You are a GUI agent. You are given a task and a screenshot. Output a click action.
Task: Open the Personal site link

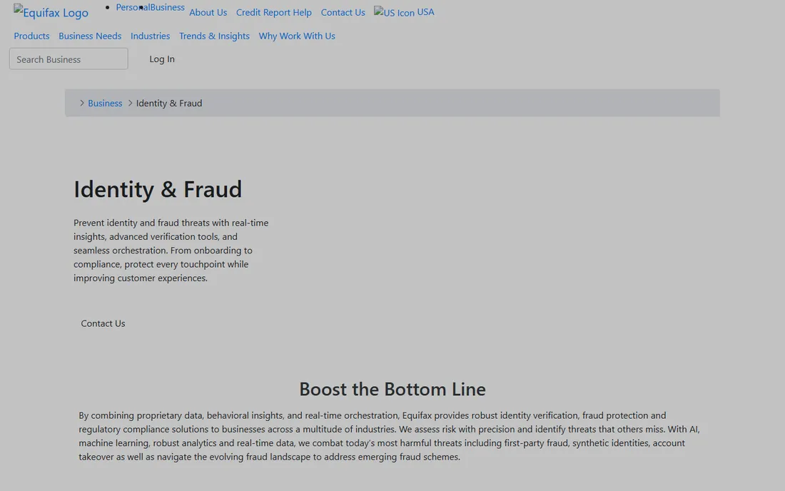tap(133, 8)
